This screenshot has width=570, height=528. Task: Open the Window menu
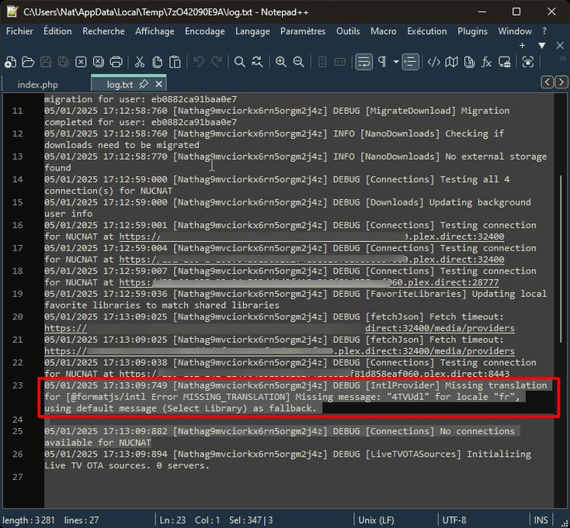point(515,31)
